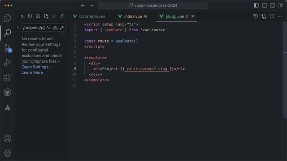Open the GitHub view in activity bar
This screenshot has width=287, height=161.
(x=7, y=93)
